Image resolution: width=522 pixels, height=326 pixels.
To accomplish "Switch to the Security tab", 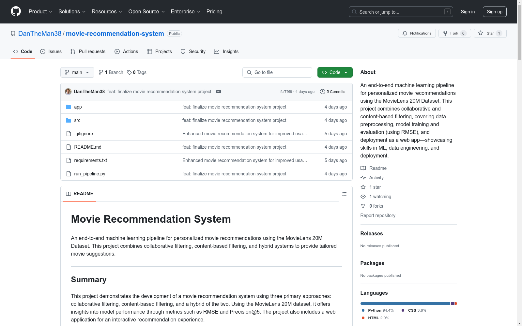I will click(193, 52).
